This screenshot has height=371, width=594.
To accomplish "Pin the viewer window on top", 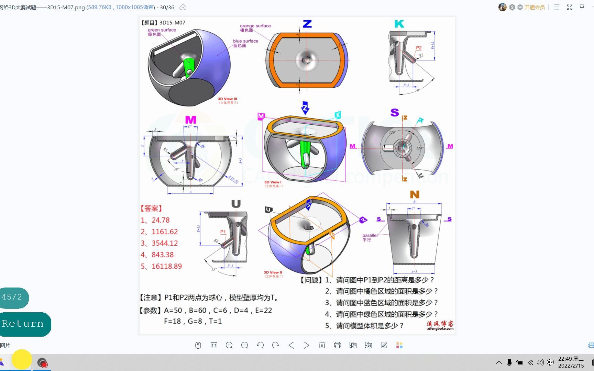I will [582, 7].
